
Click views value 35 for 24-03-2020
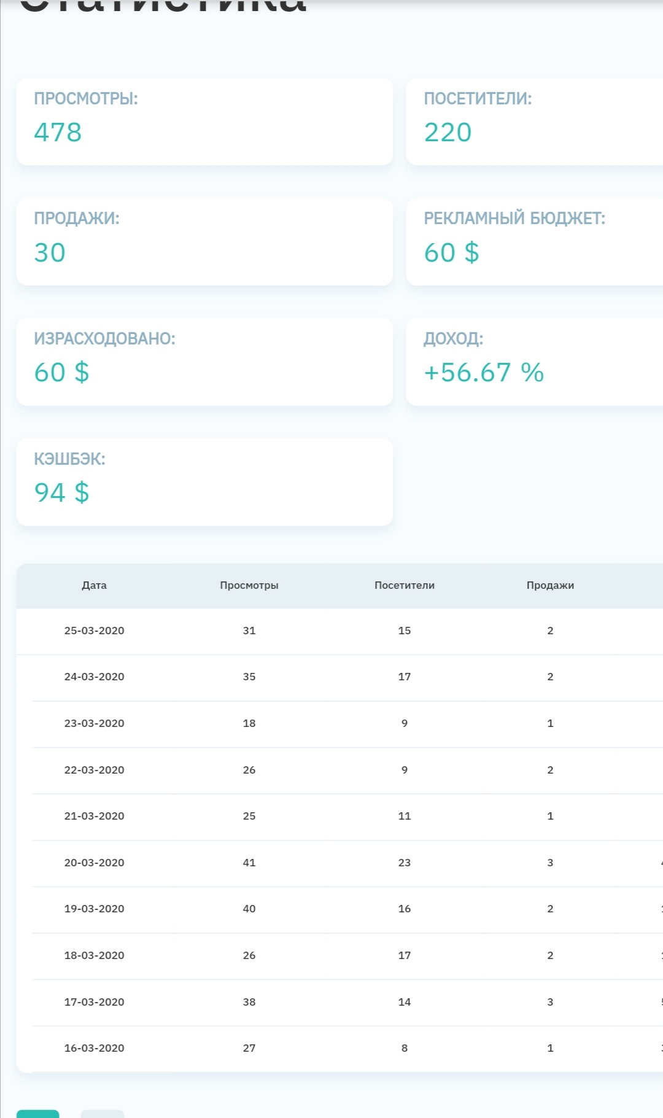coord(249,677)
